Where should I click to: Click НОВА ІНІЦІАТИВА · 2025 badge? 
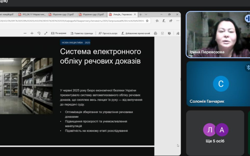point(75,42)
